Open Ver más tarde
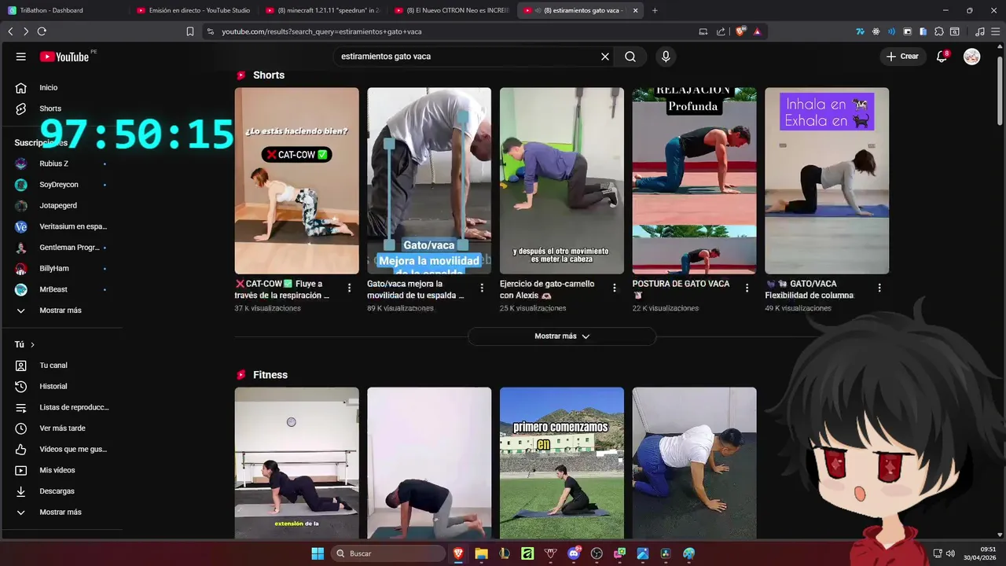1006x566 pixels. [61, 428]
